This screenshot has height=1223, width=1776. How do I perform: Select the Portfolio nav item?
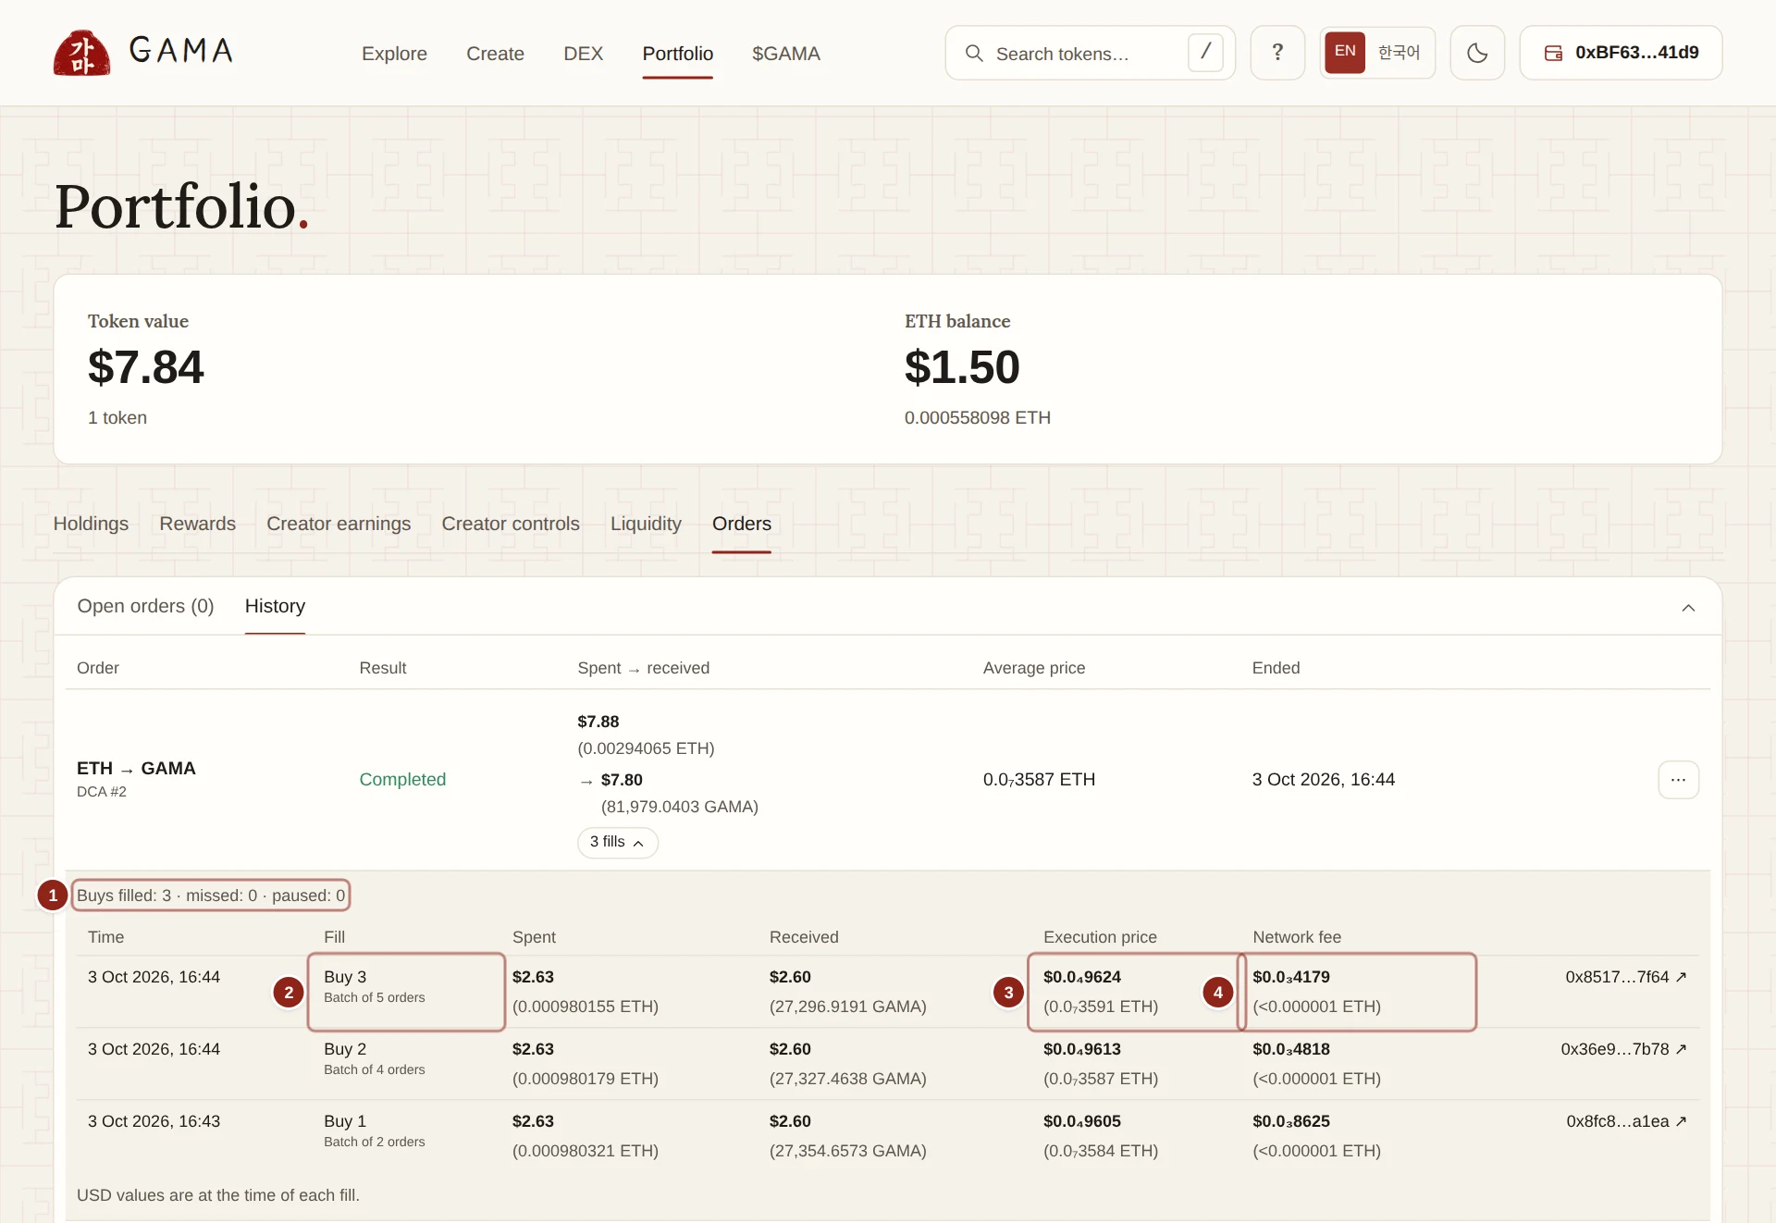coord(678,54)
